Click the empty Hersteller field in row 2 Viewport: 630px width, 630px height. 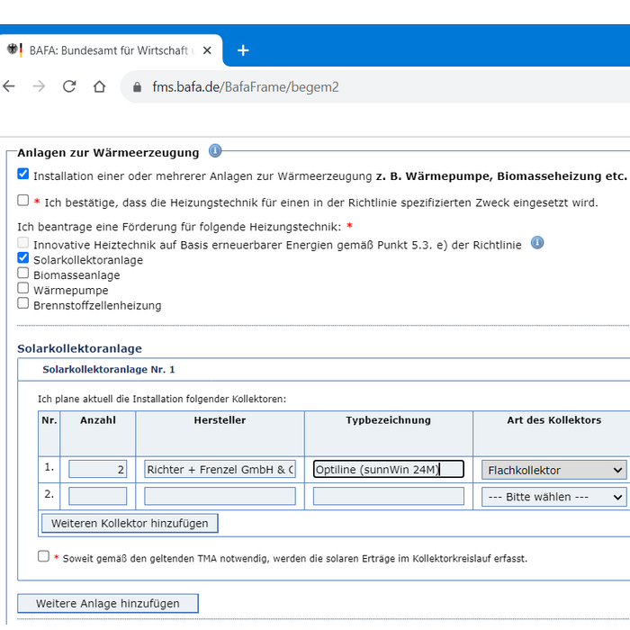click(220, 496)
